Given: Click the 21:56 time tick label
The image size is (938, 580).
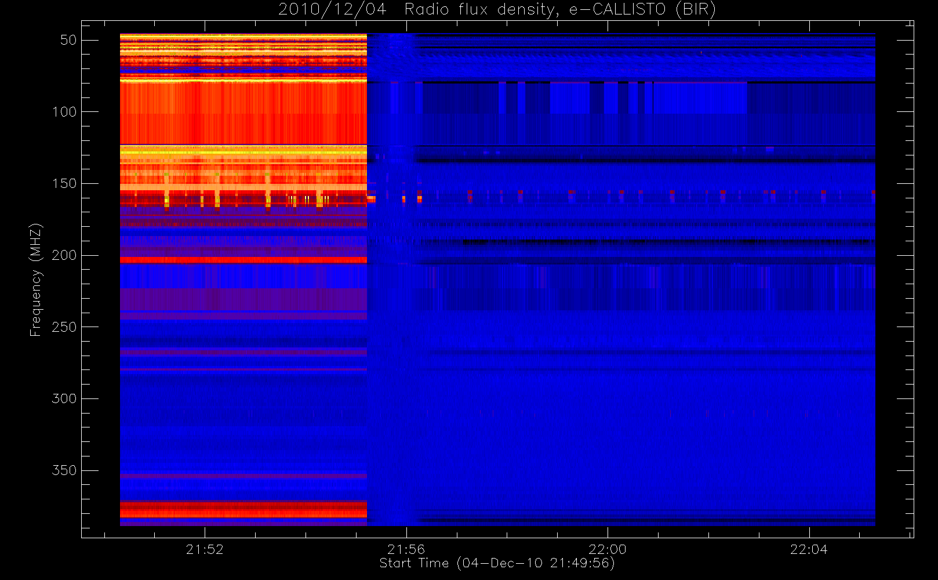Looking at the screenshot, I should [x=406, y=549].
